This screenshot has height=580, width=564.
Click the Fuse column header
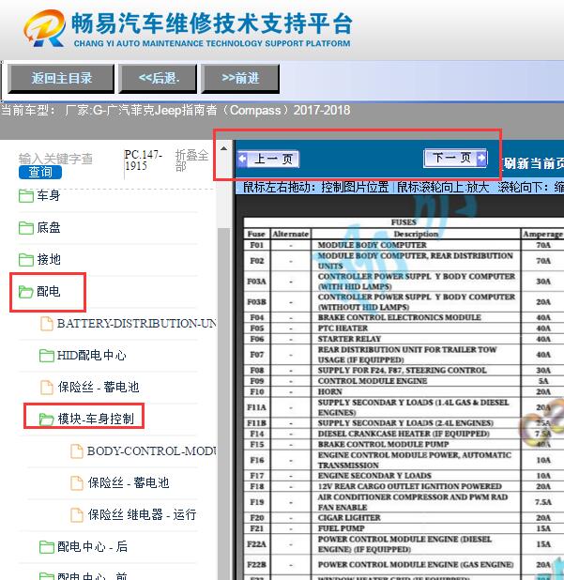256,234
